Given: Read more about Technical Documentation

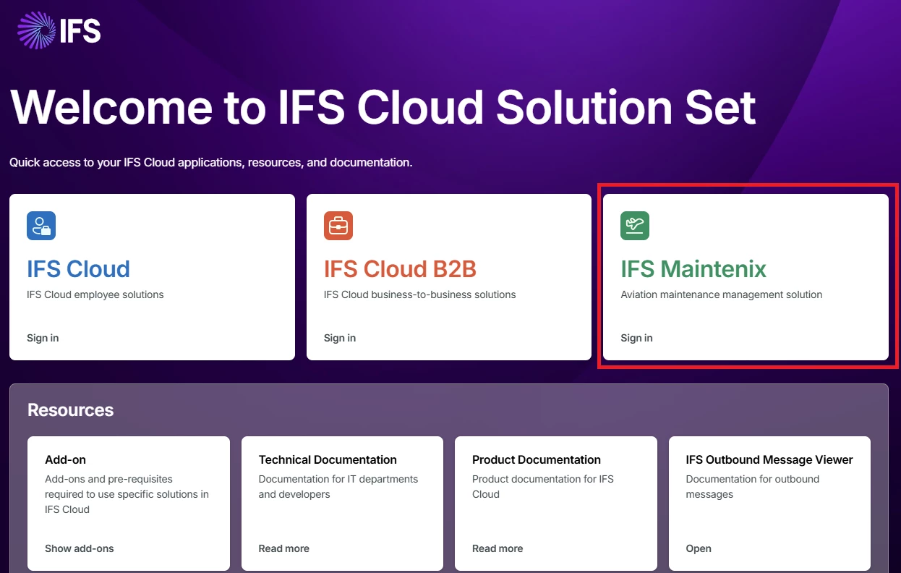Looking at the screenshot, I should (283, 548).
